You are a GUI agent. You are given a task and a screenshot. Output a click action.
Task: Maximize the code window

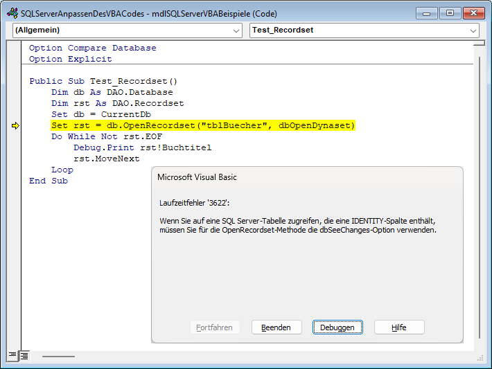(450, 12)
